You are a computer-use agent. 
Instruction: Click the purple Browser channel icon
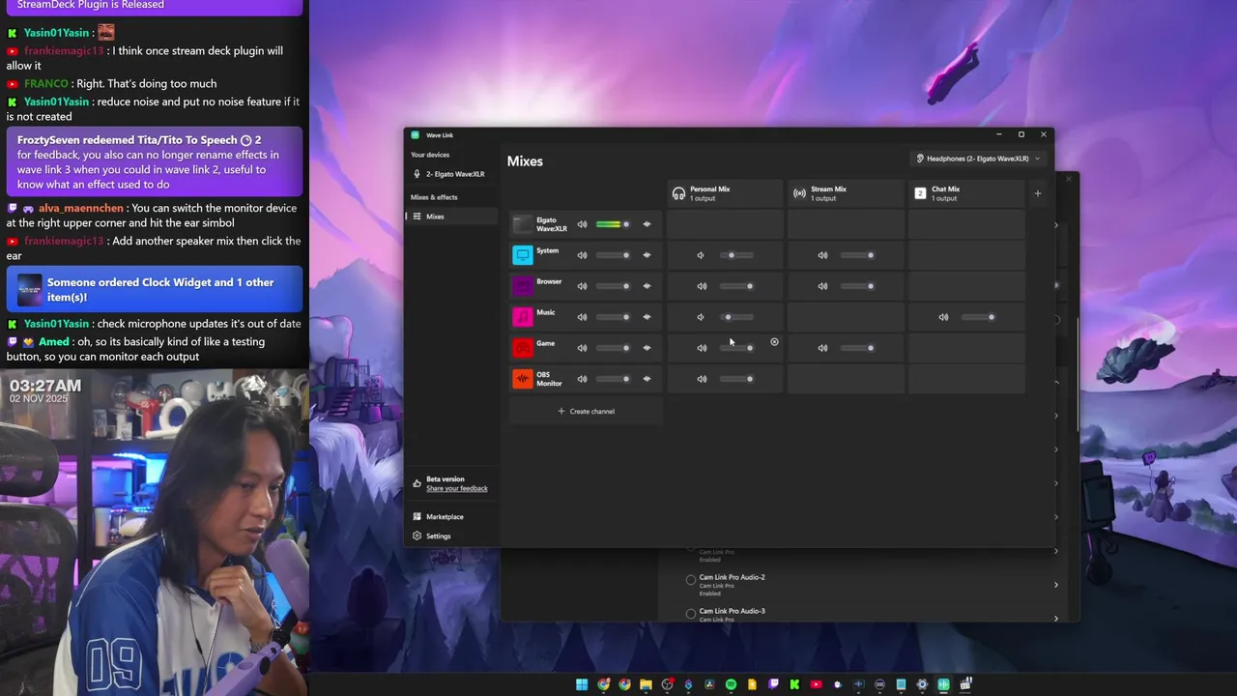[523, 286]
